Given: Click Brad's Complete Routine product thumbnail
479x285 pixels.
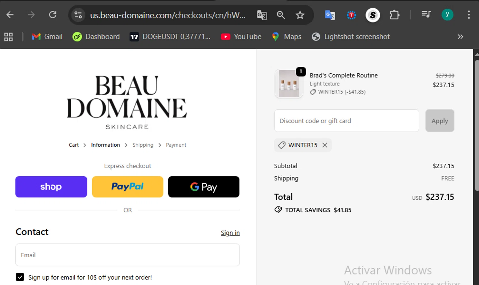Looking at the screenshot, I should point(289,84).
